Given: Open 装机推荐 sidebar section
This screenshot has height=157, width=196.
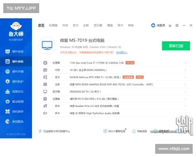Looking at the screenshot, I should (x=14, y=112).
